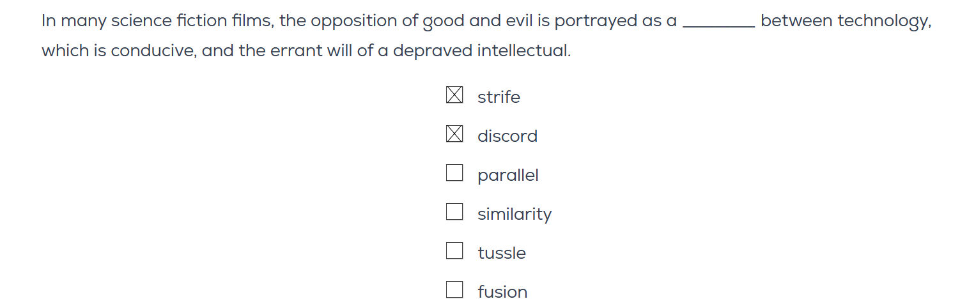Choose the 'parallel' option text
This screenshot has height=299, width=960.
(507, 175)
